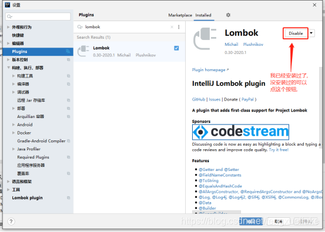Click the plugin description vertical scrollbar
This screenshot has height=232, width=325.
[x=320, y=107]
